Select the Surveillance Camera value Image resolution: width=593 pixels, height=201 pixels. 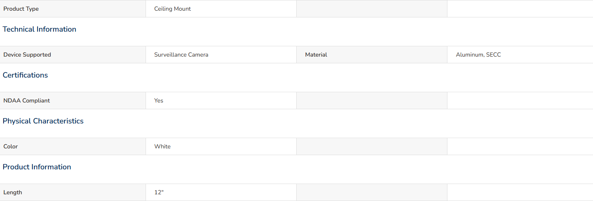coord(181,55)
